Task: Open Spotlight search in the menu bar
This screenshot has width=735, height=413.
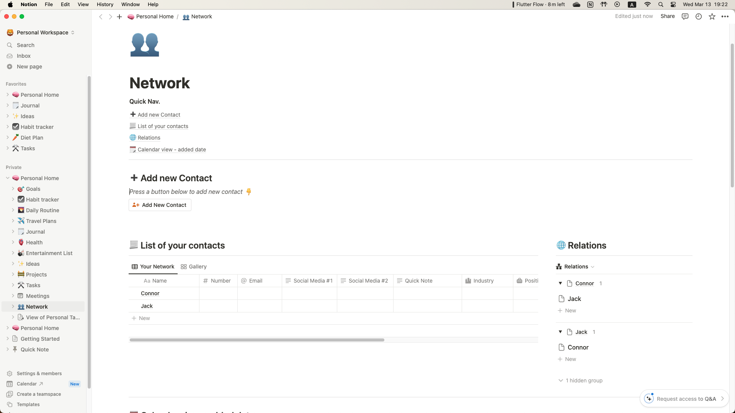Action: pyautogui.click(x=661, y=5)
